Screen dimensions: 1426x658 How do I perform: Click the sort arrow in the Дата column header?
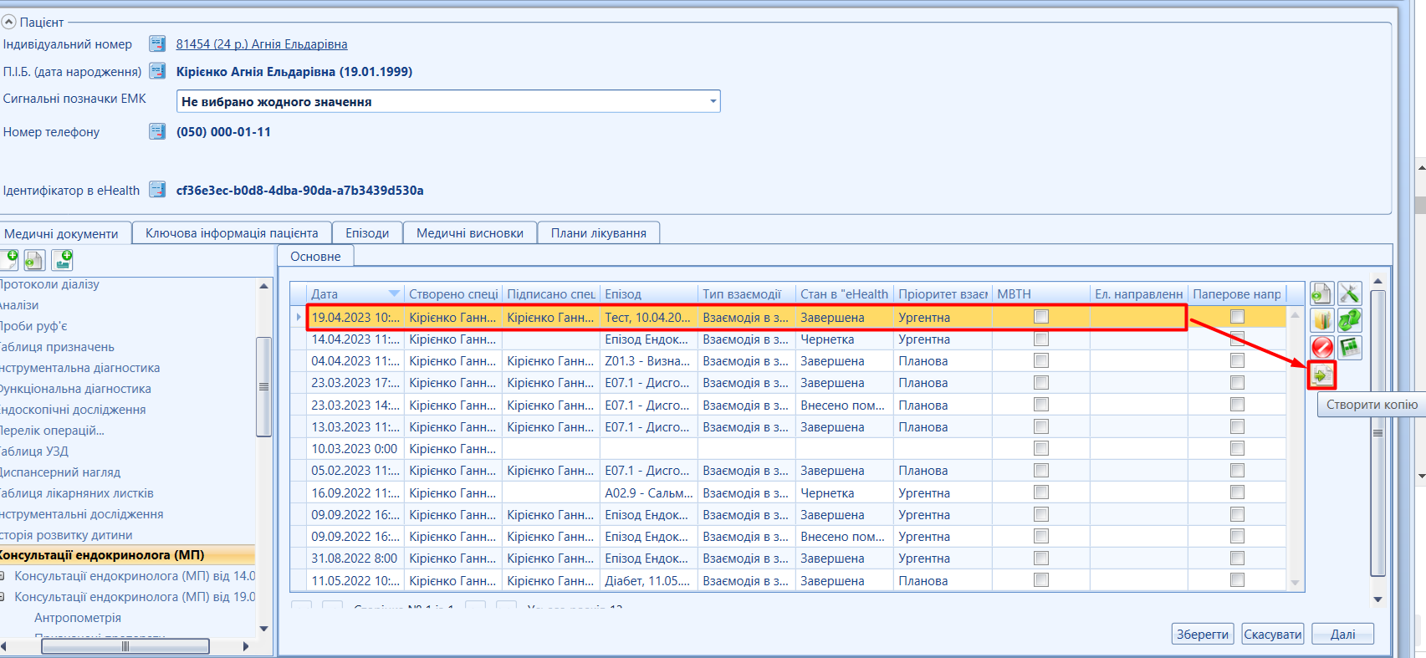coord(394,293)
